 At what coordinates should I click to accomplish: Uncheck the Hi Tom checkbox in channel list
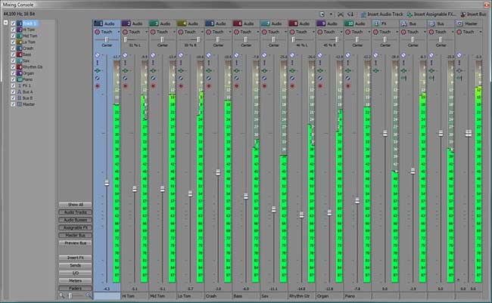(x=13, y=29)
